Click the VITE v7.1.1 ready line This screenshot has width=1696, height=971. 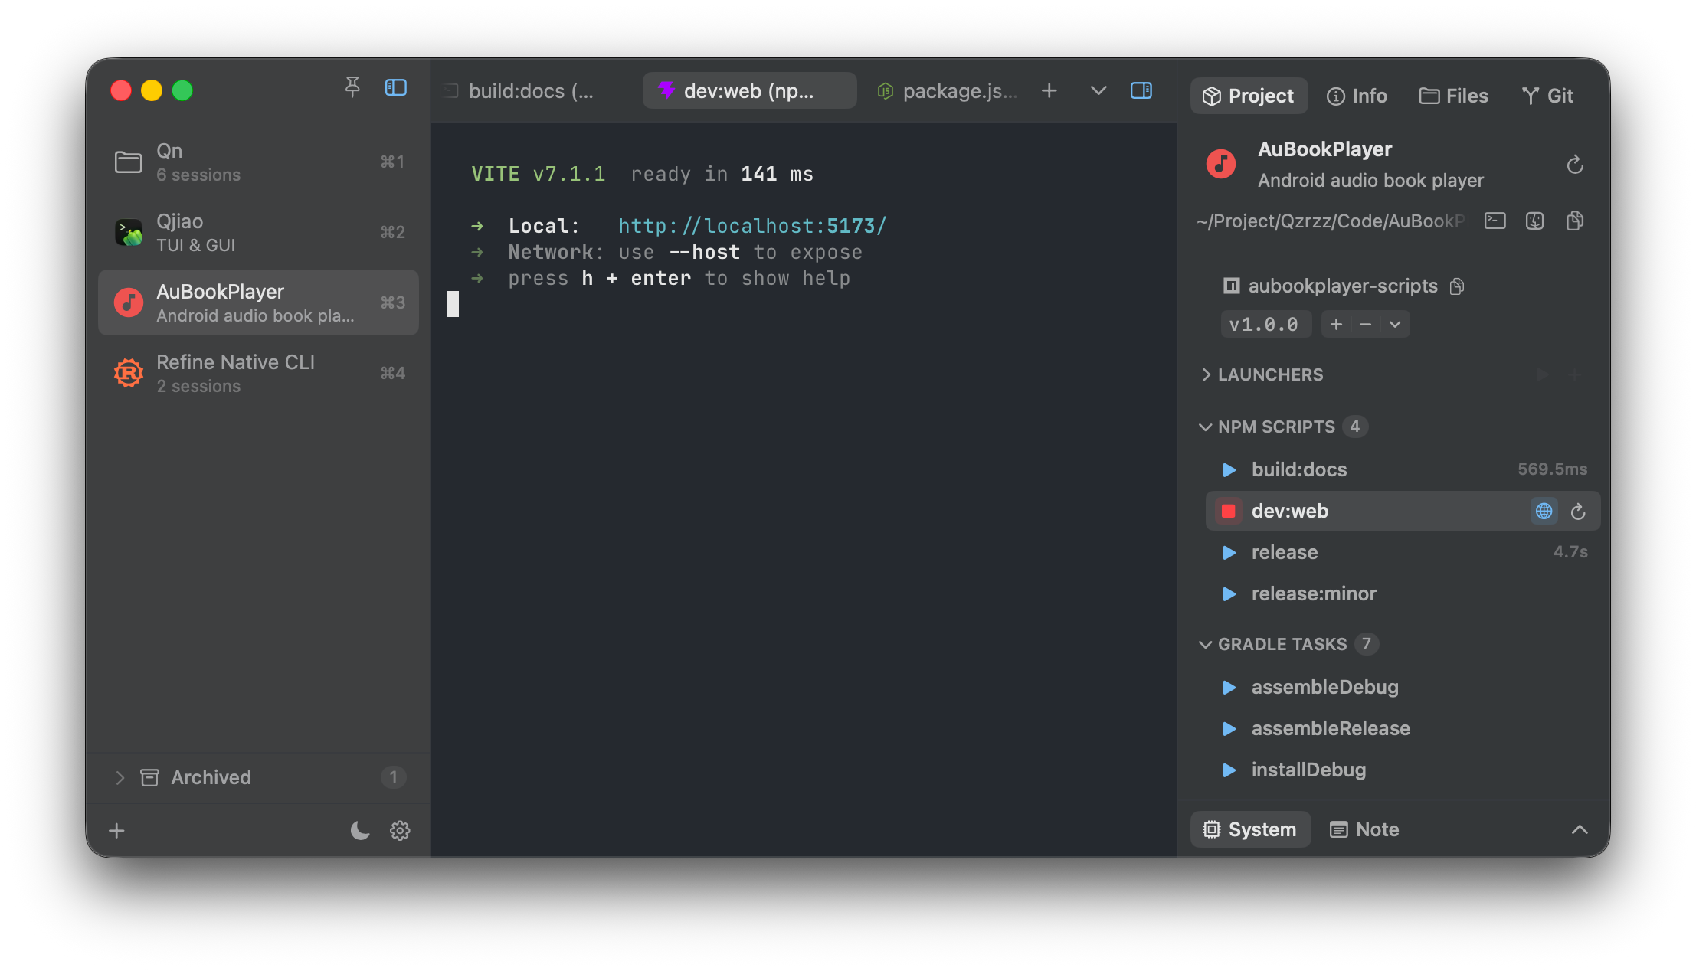pos(642,174)
